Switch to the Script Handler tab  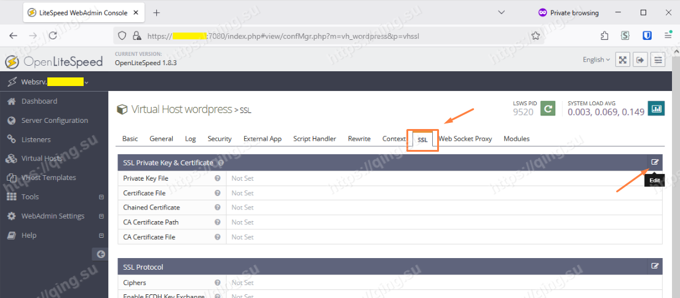click(x=314, y=139)
